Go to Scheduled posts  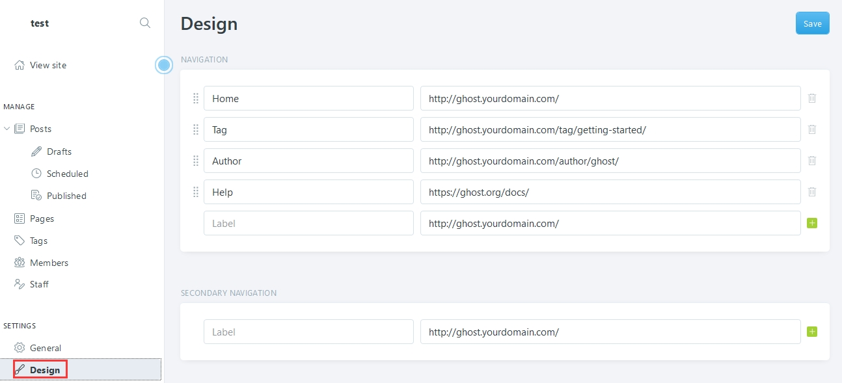tap(67, 174)
